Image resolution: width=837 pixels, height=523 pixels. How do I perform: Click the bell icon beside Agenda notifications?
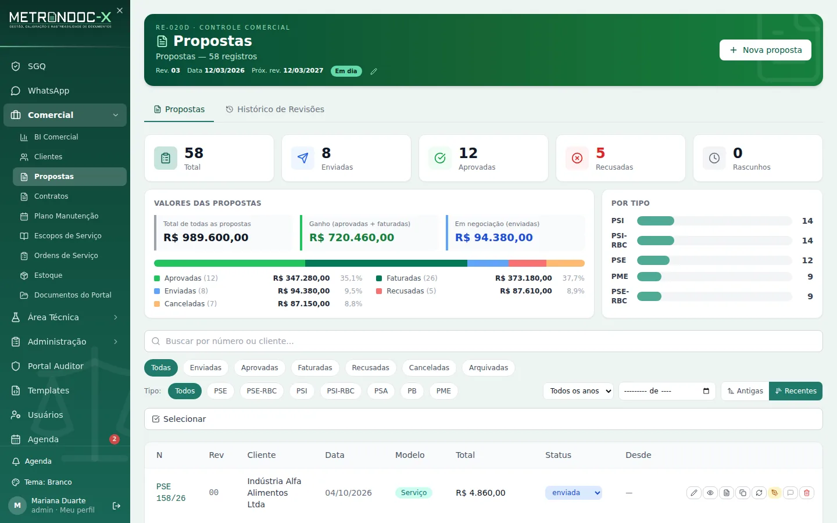coord(16,461)
